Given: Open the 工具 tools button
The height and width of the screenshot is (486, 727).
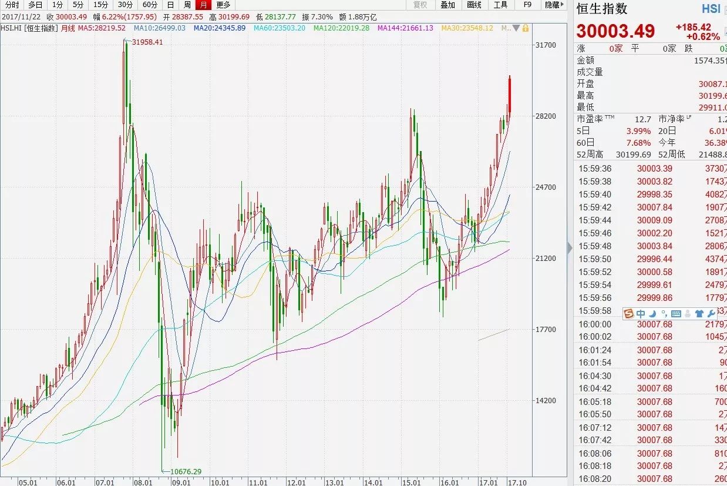Looking at the screenshot, I should click(x=500, y=5).
